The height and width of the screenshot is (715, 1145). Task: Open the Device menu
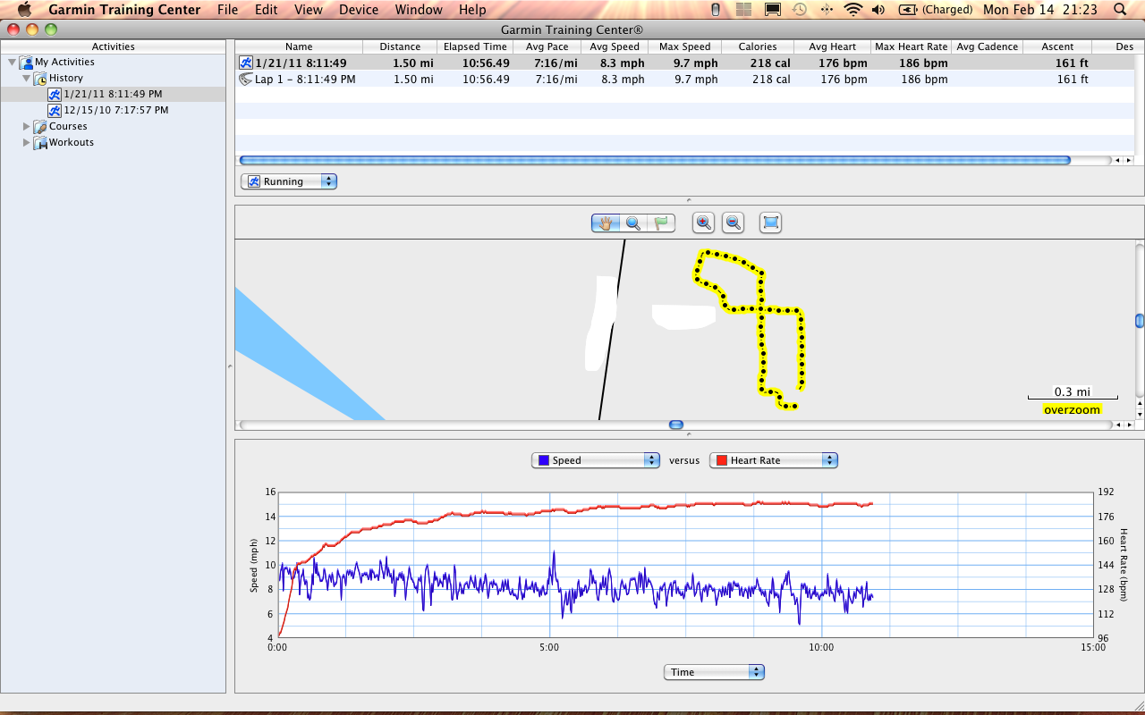coord(358,10)
